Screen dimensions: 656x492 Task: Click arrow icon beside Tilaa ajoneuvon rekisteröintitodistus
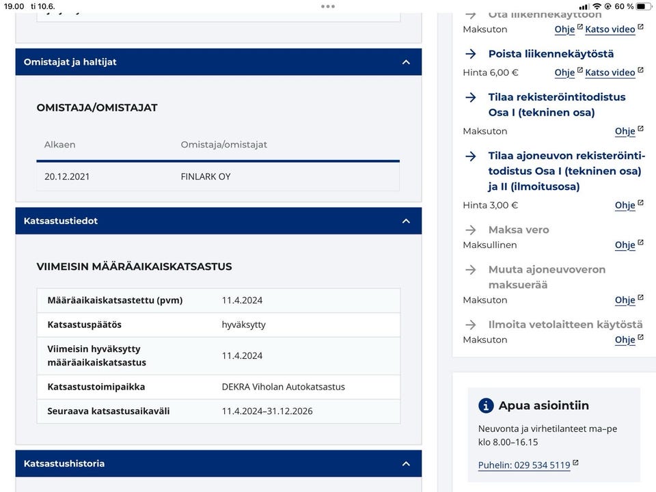[x=471, y=156]
